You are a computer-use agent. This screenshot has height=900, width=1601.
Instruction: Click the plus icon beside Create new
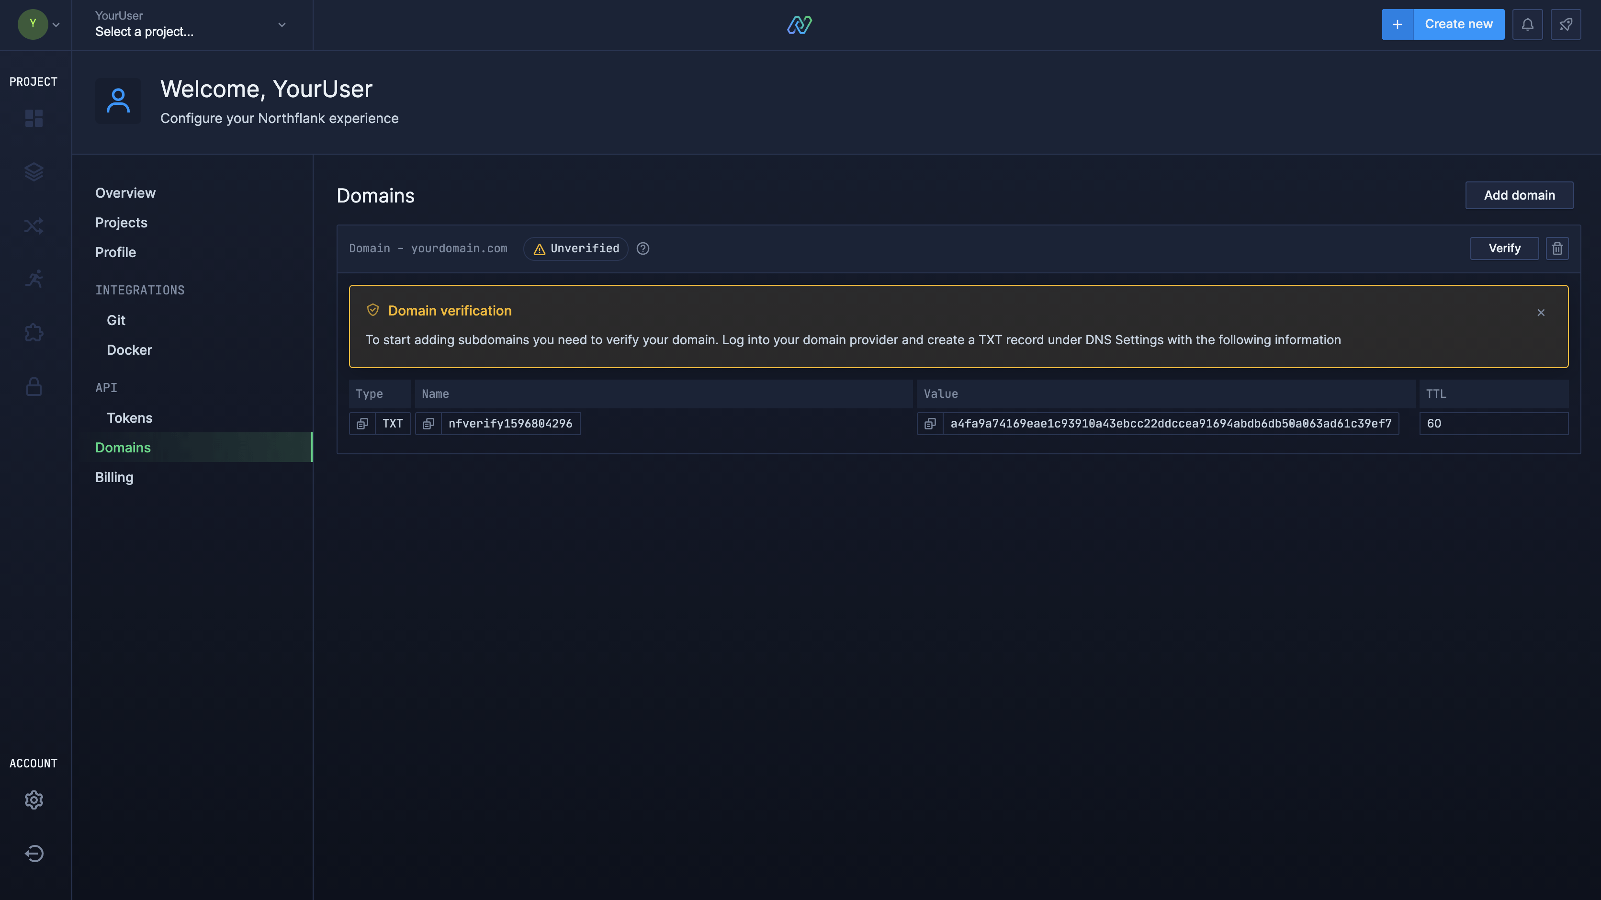(1398, 24)
